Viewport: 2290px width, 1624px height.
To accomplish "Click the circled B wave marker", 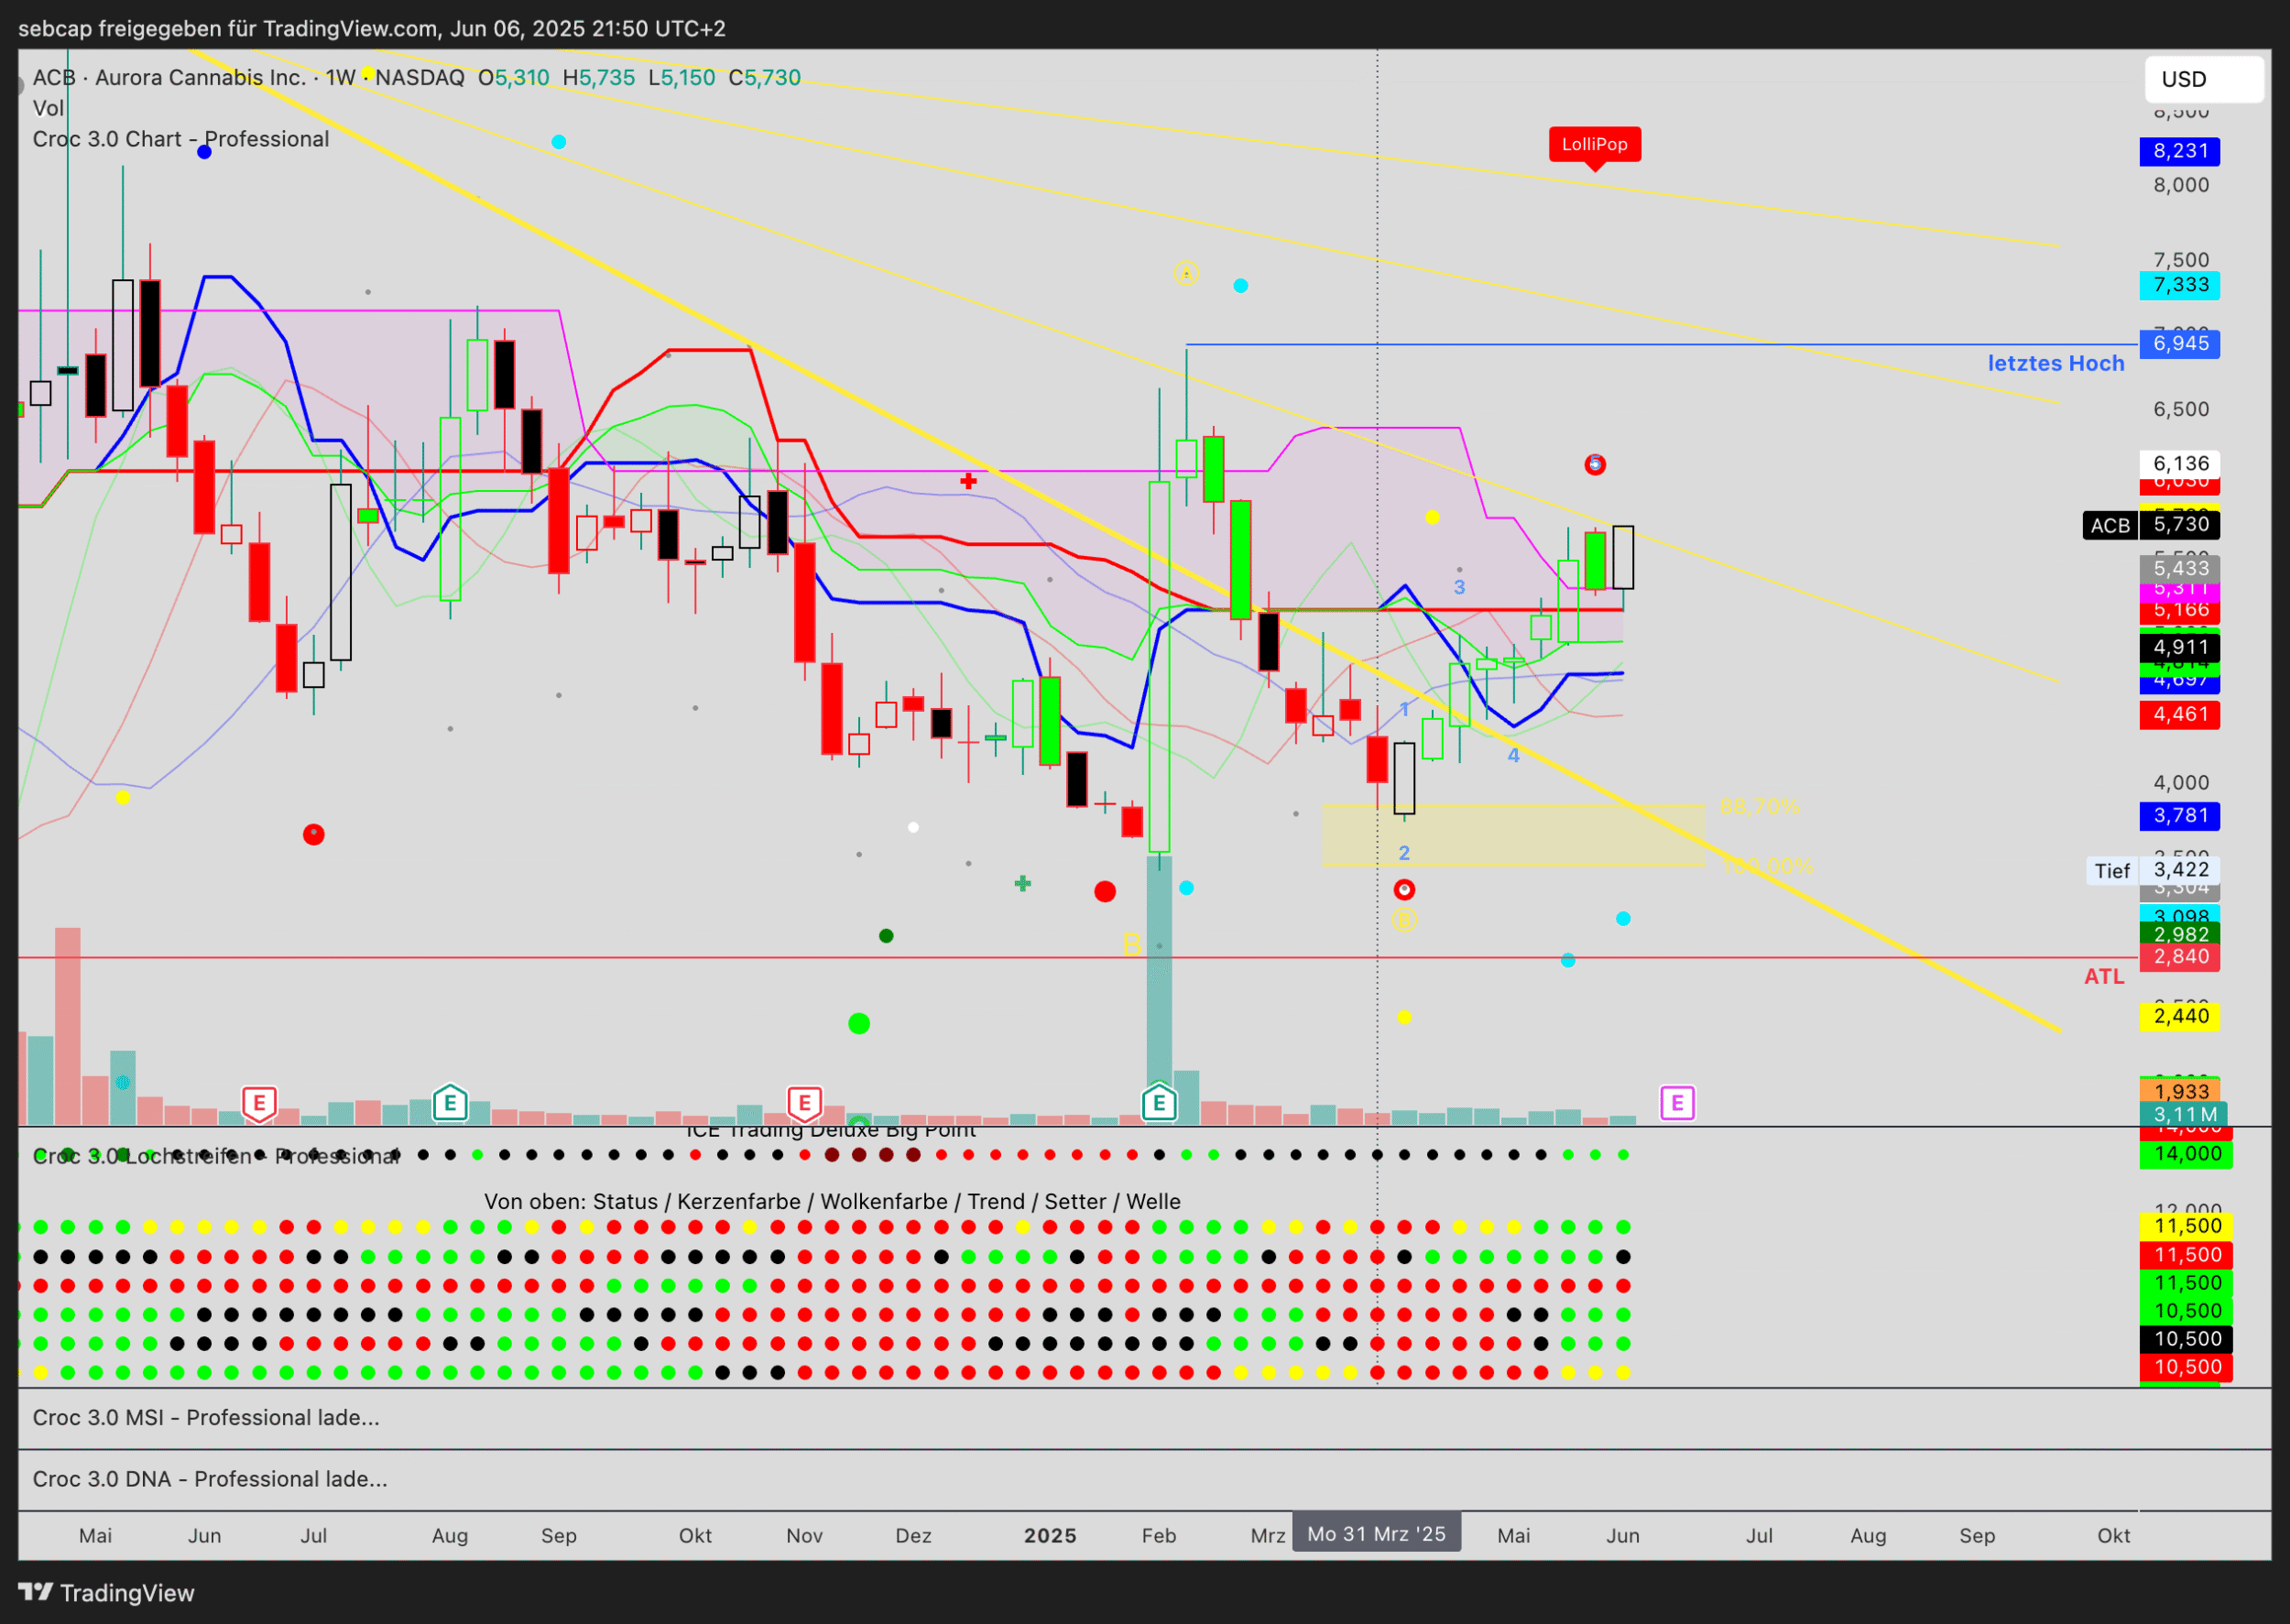I will coord(1404,920).
